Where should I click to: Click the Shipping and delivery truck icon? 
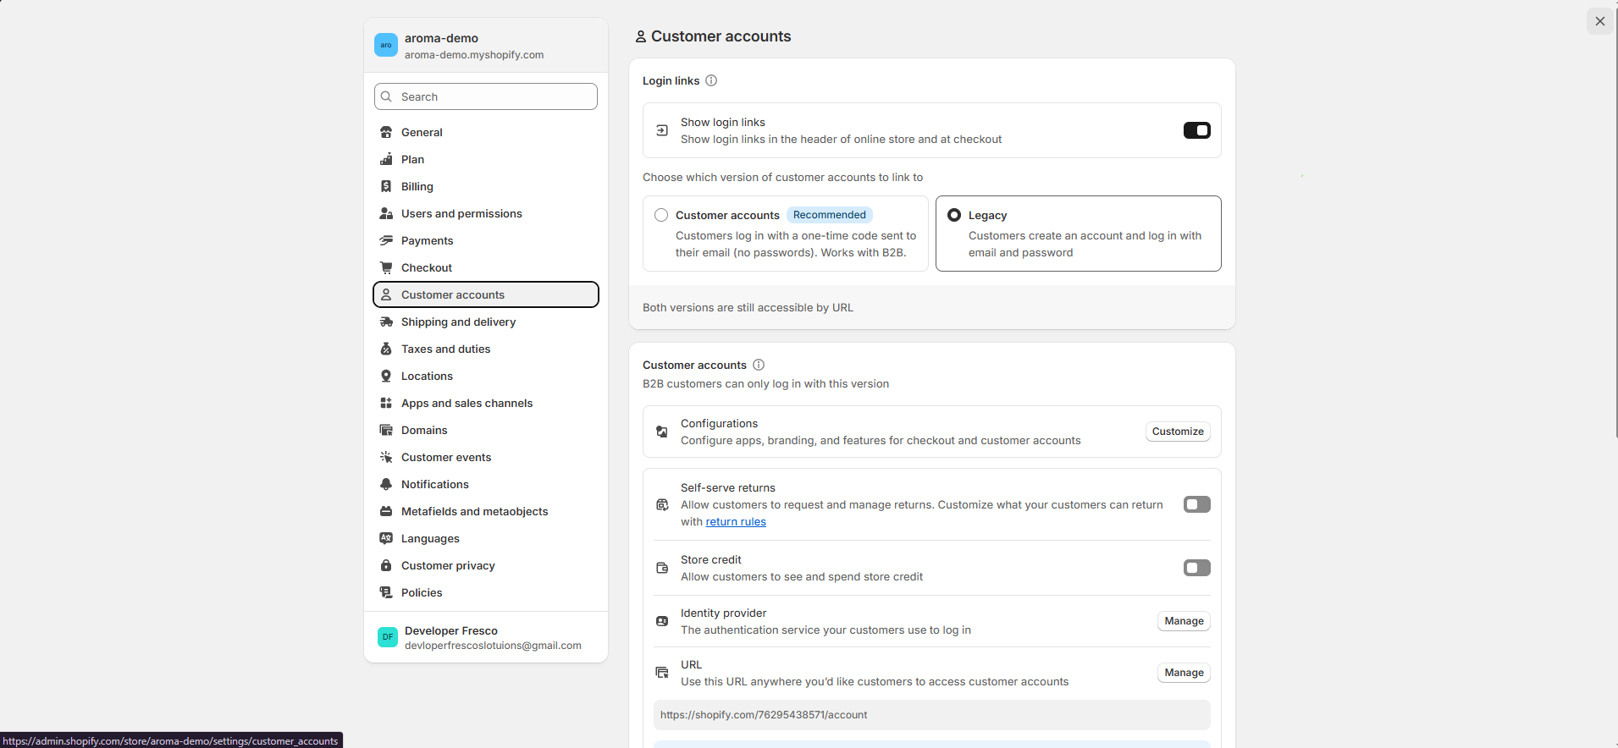click(386, 322)
